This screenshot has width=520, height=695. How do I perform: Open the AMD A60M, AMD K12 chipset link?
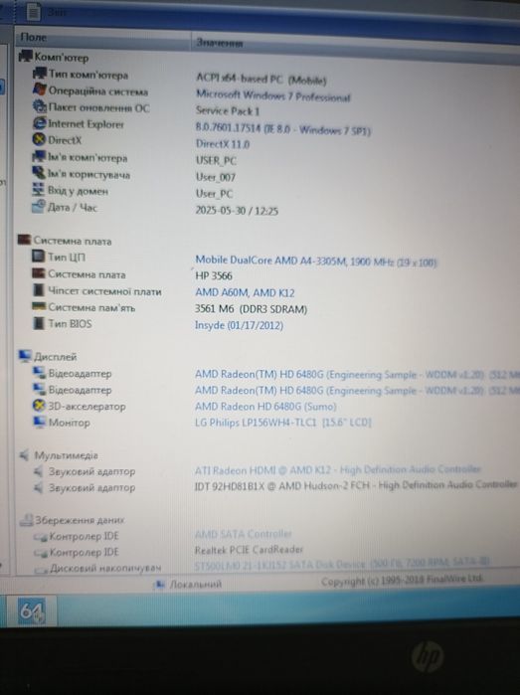pyautogui.click(x=245, y=292)
